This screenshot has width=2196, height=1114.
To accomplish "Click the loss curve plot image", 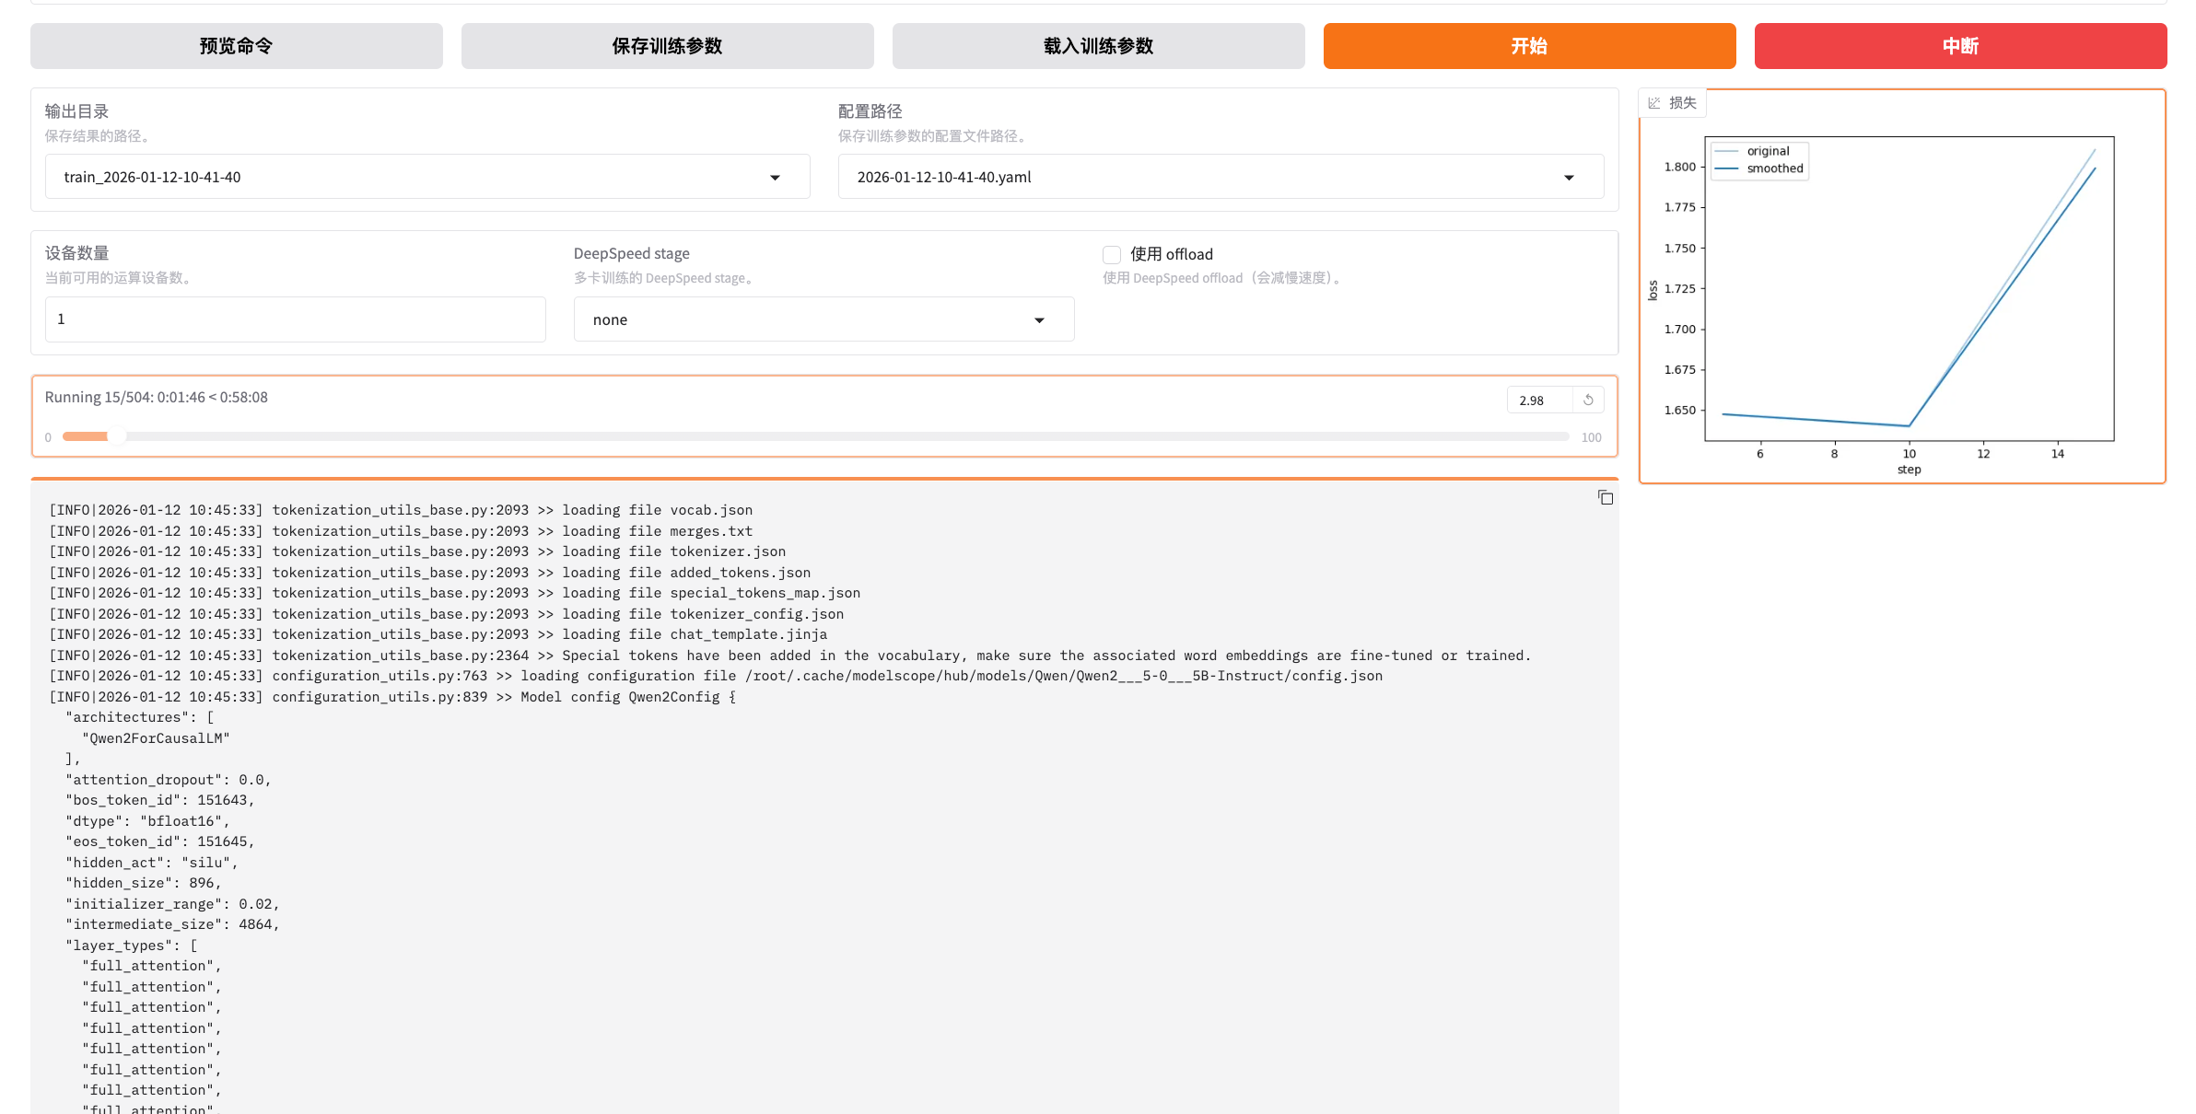I will (x=1907, y=295).
